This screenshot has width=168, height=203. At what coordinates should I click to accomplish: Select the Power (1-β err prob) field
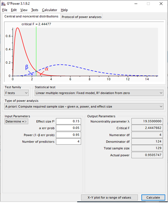click(68, 135)
